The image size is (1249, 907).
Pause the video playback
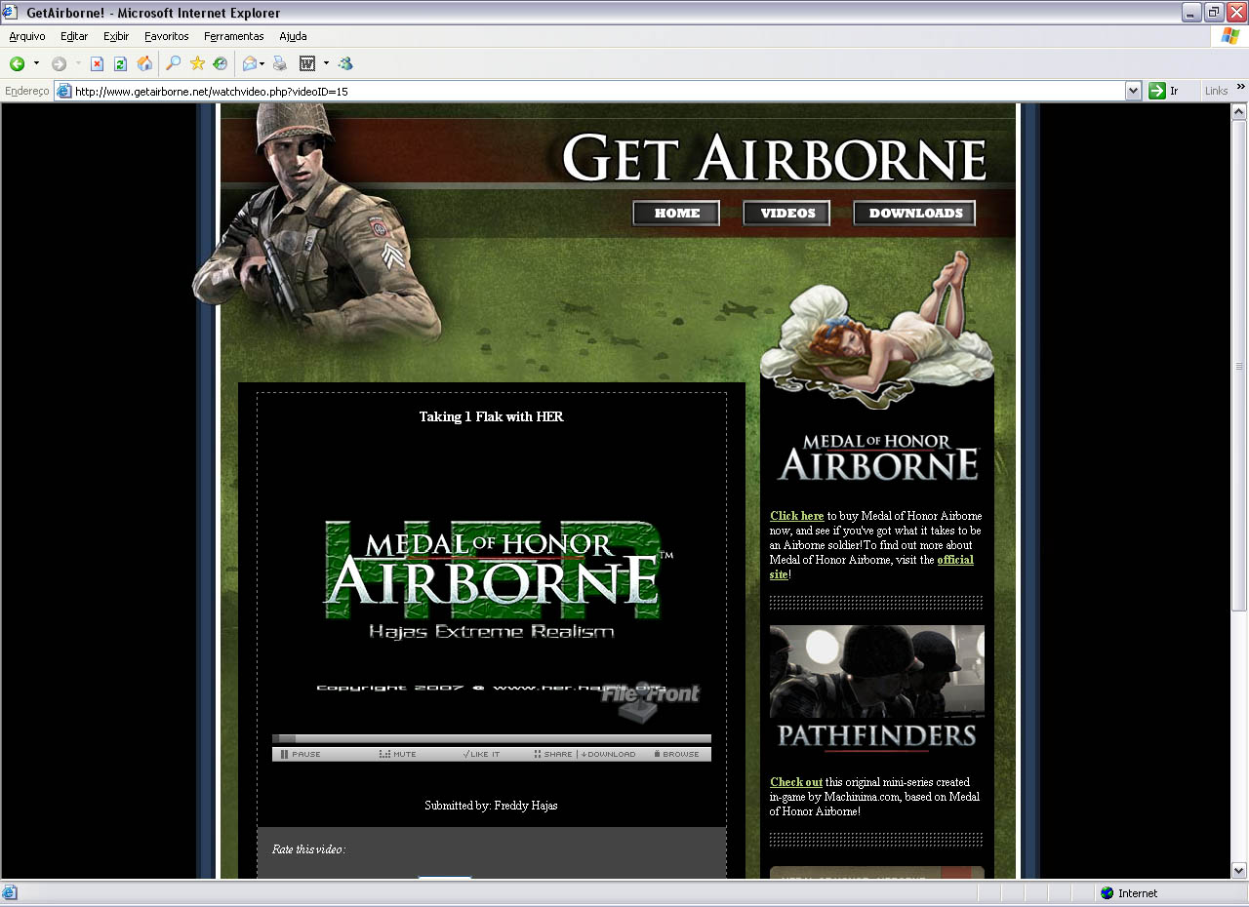point(301,754)
